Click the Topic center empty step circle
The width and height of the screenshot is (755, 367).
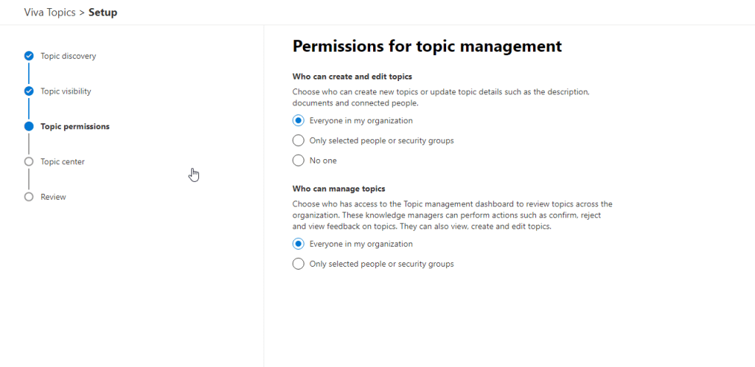click(x=29, y=161)
